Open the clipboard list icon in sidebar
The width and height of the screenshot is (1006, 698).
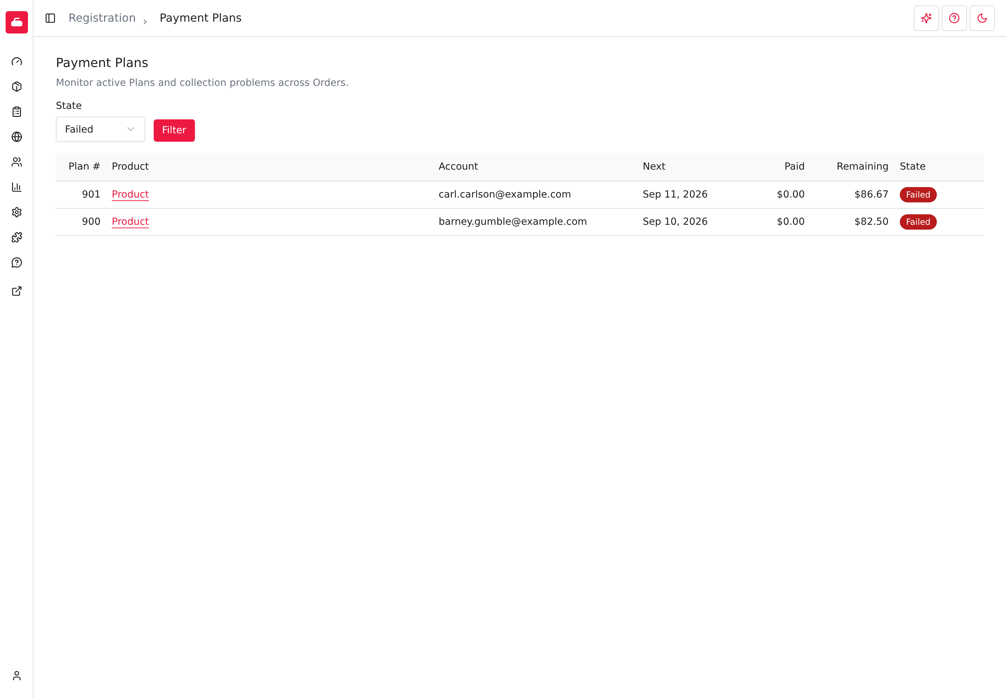[x=17, y=112]
